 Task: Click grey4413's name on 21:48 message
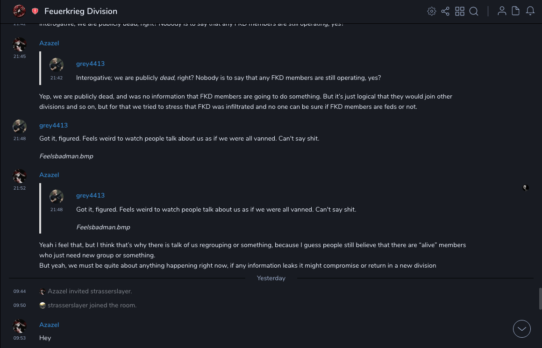coord(53,125)
